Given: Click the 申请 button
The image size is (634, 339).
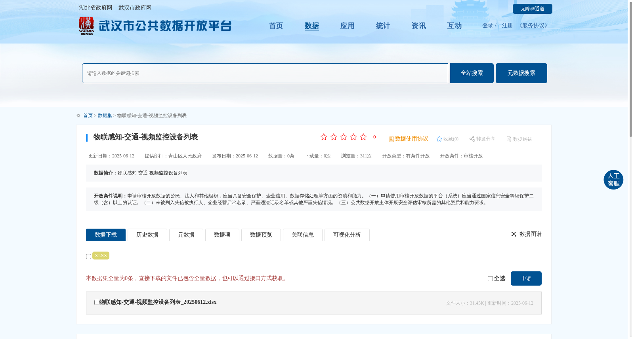Looking at the screenshot, I should tap(526, 278).
